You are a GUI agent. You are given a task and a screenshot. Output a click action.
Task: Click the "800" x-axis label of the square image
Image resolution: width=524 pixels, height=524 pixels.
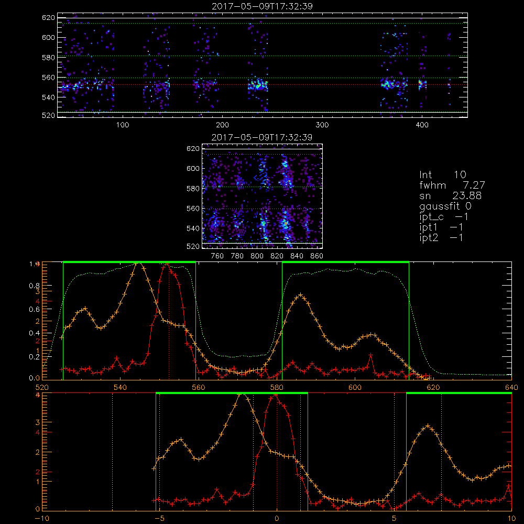click(257, 256)
